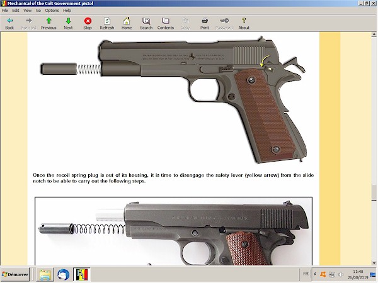Select the Belgian-flag ebook app in taskbar
Viewport: 378px width, 283px height.
[x=82, y=275]
